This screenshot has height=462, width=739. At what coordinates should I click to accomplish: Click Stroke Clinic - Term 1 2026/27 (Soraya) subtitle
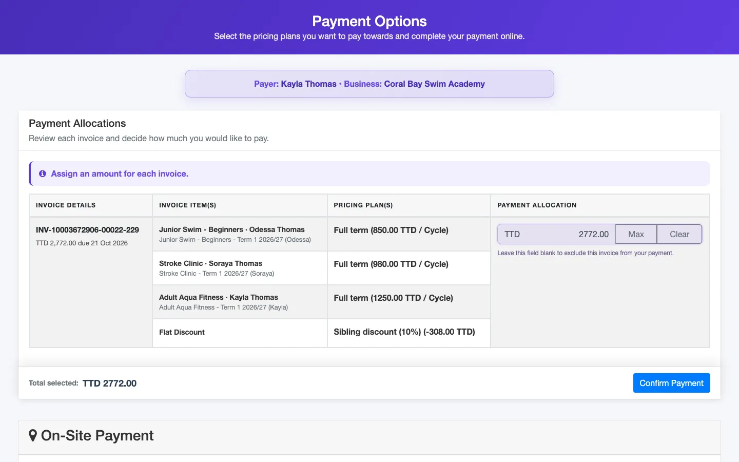click(217, 274)
